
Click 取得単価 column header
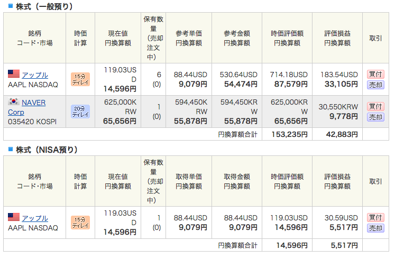coord(189,181)
